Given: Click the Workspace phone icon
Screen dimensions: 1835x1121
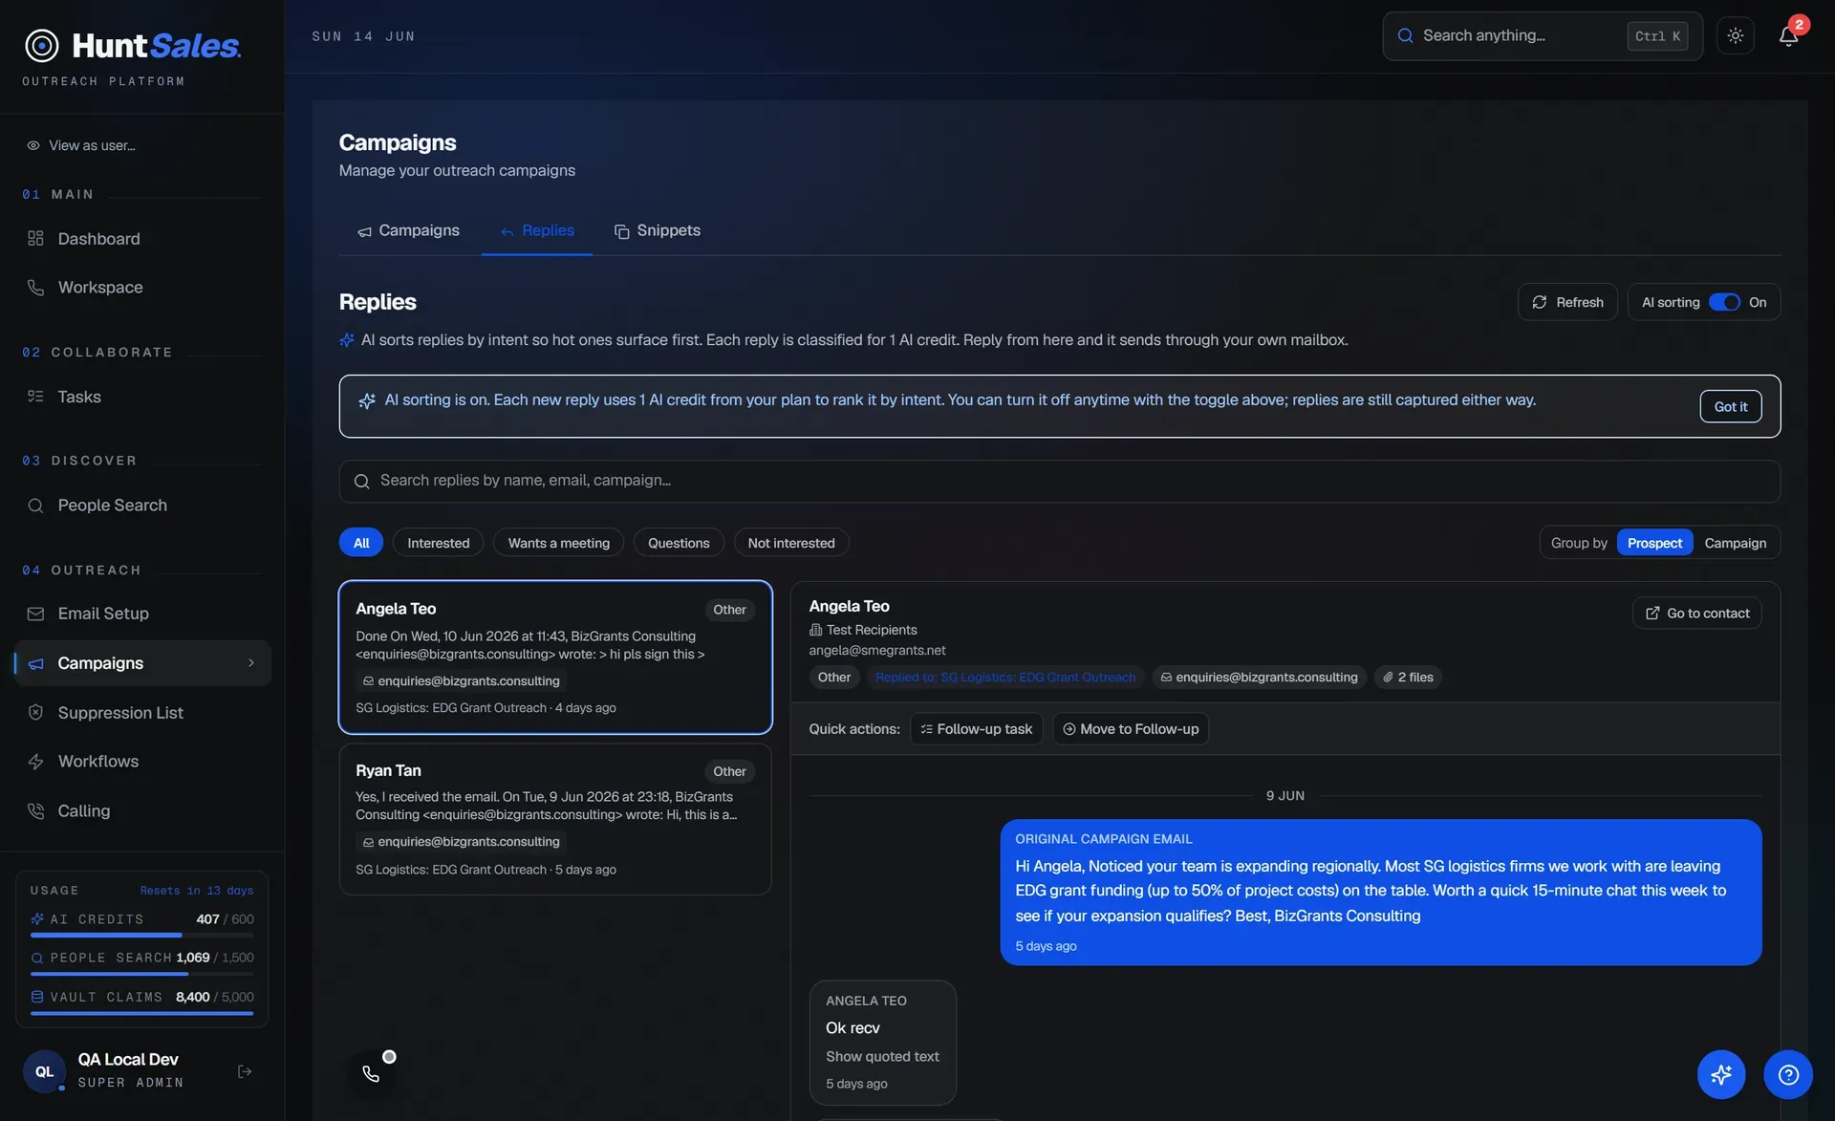Looking at the screenshot, I should 36,288.
